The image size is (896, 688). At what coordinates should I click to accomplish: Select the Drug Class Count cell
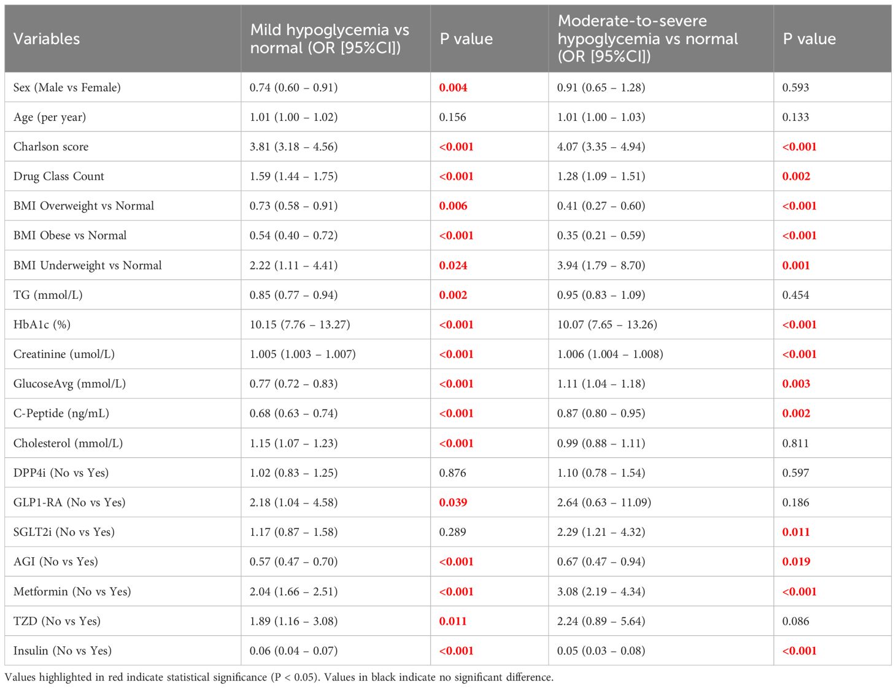59,176
